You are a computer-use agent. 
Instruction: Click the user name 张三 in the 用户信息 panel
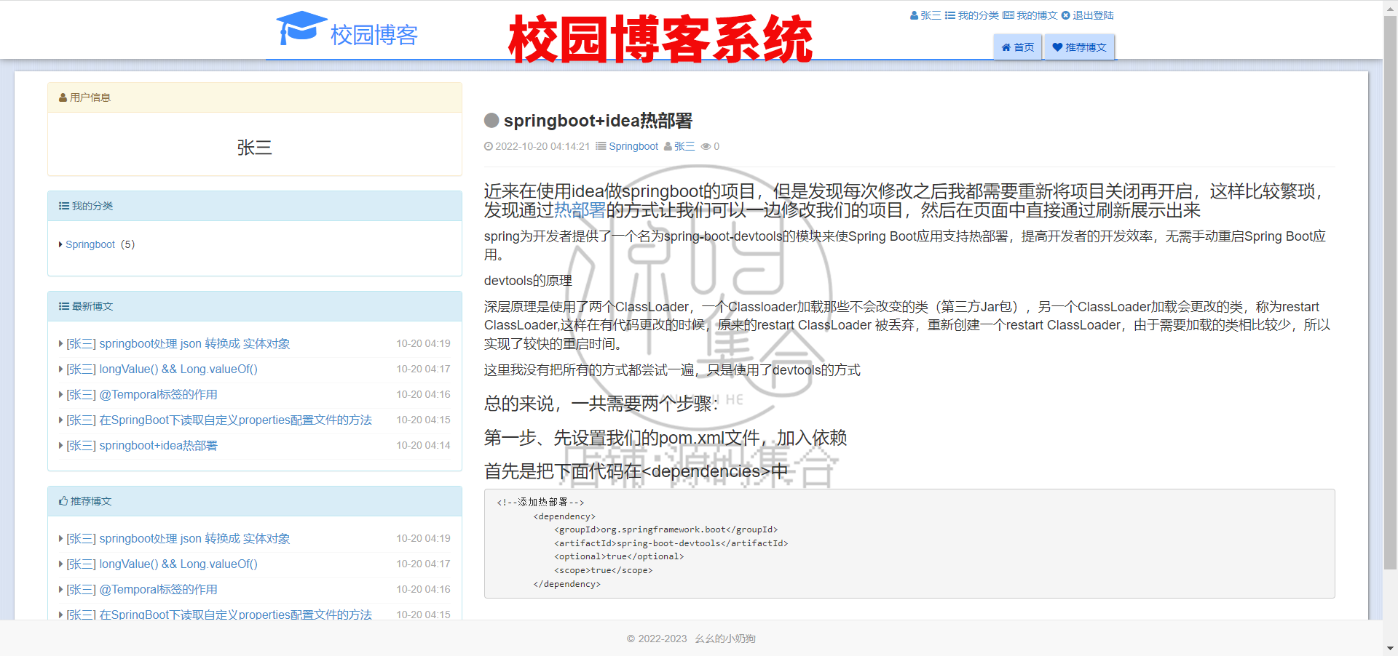pos(255,148)
